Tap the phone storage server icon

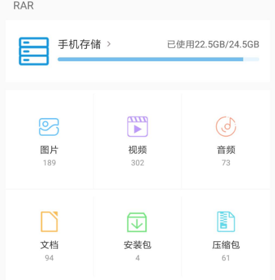pos(33,51)
